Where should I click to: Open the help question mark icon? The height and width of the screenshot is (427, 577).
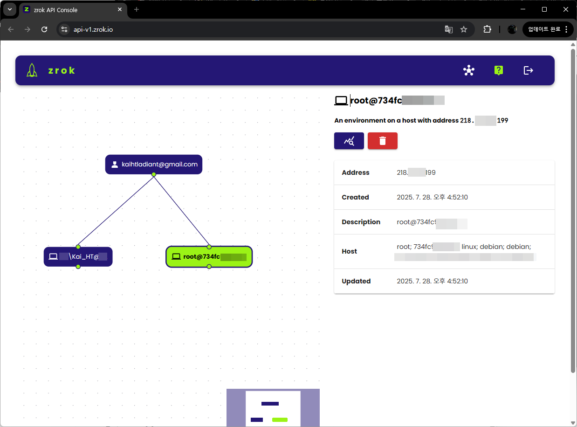(x=499, y=70)
